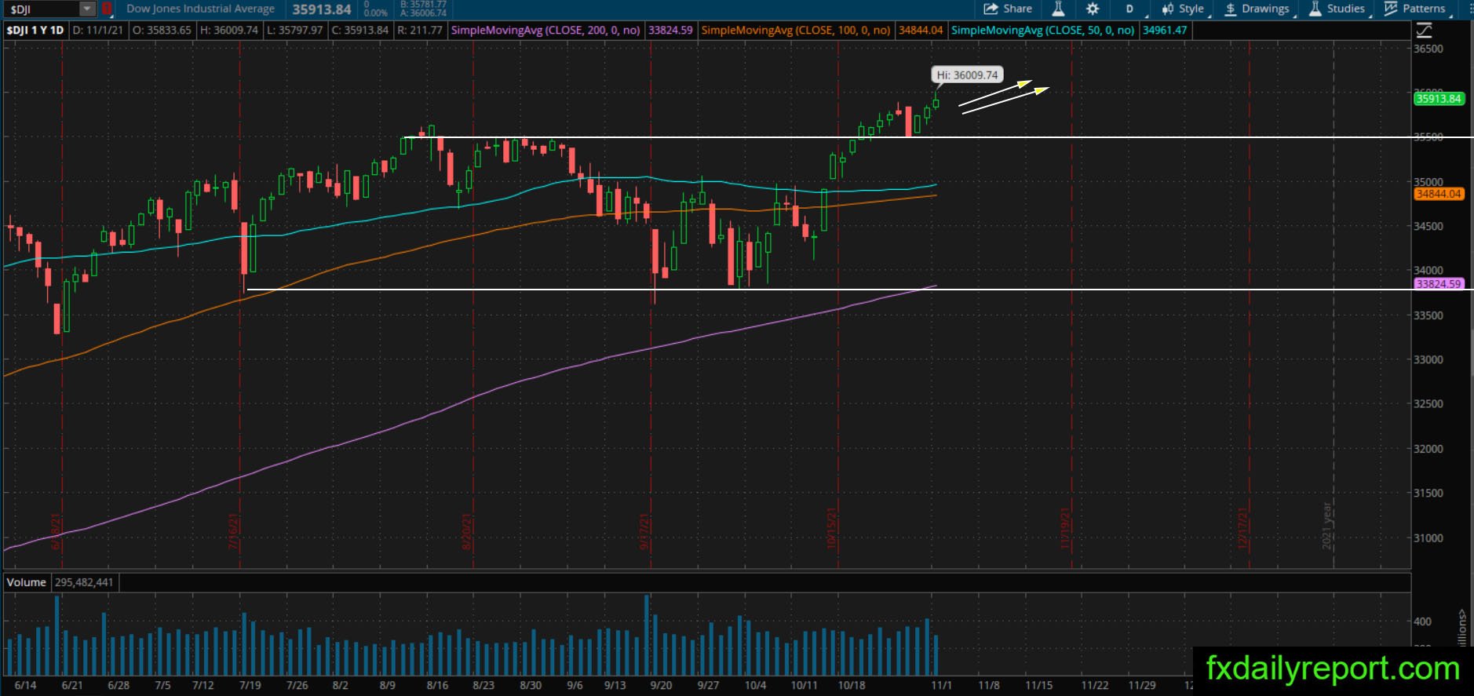This screenshot has height=696, width=1474.
Task: Click the 7/16/21 expiration marker label
Action: coord(233,532)
